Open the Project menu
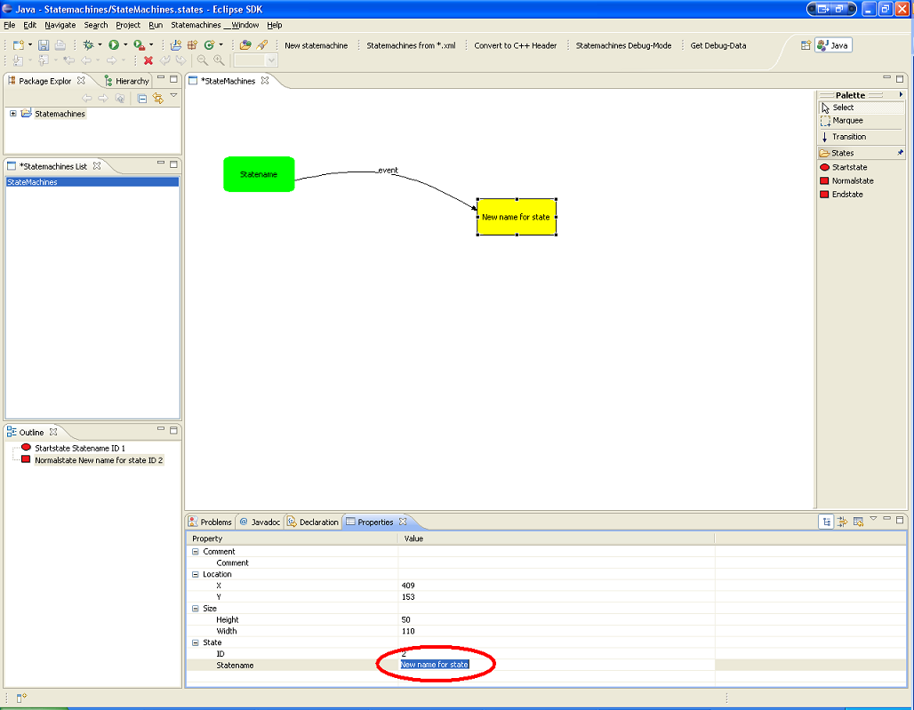 (x=128, y=25)
